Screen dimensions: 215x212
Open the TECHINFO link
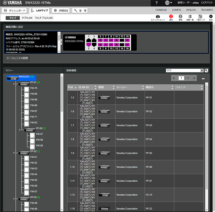[207, 10]
